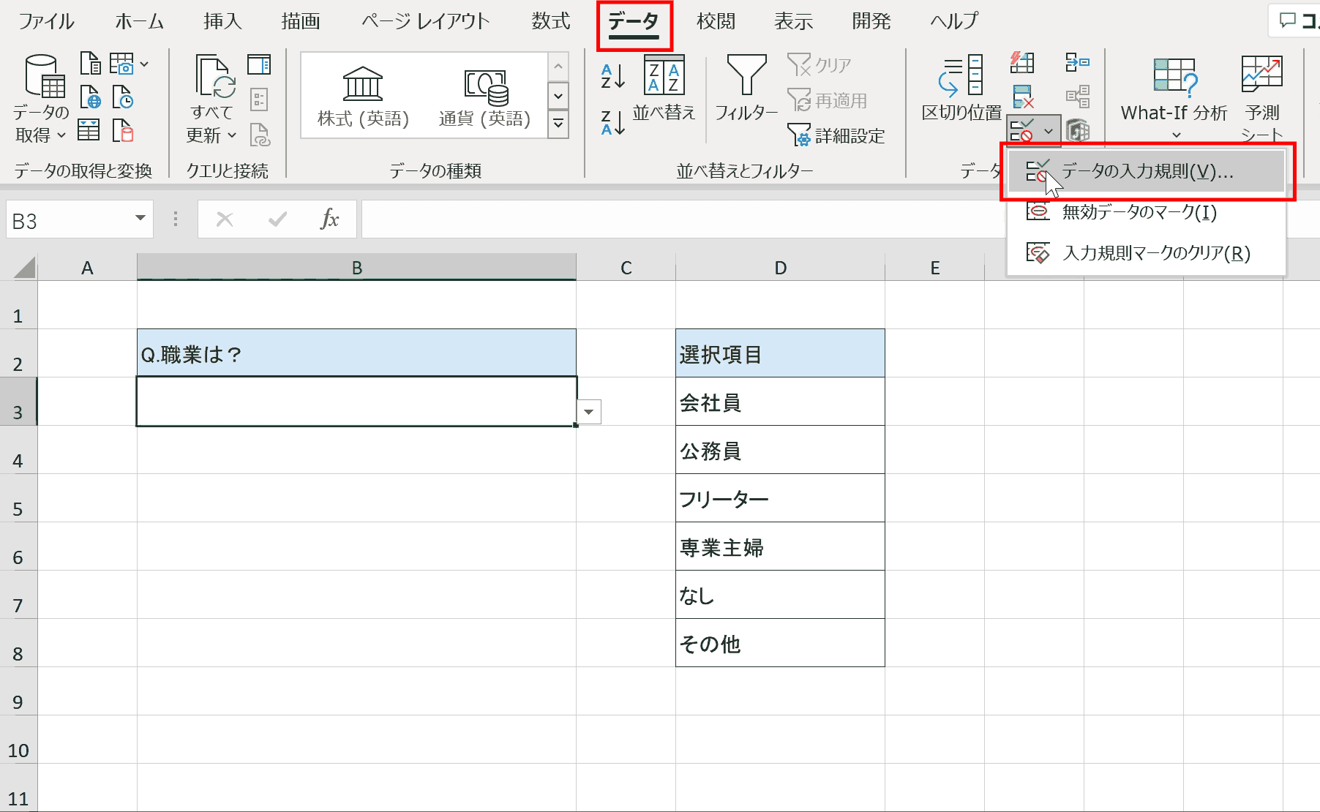Click the From Text/CSV import icon
1320x812 pixels.
[x=90, y=64]
